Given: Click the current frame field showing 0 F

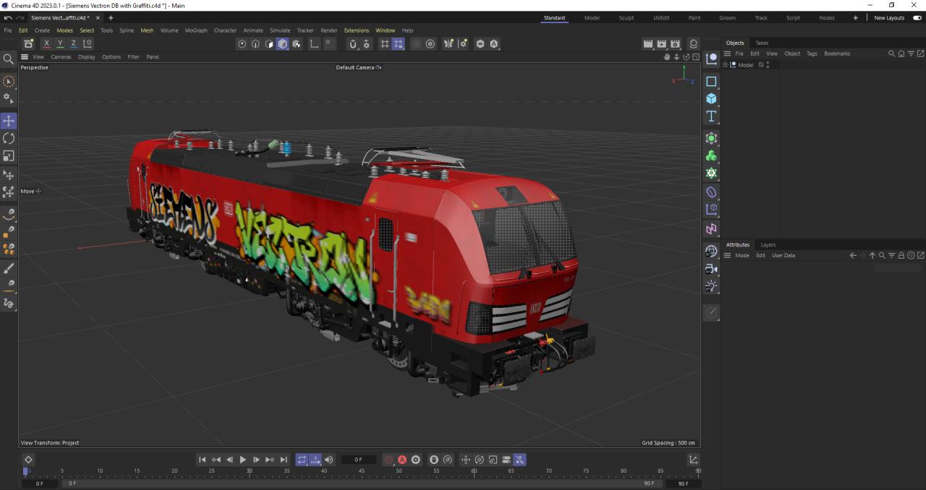Looking at the screenshot, I should point(358,460).
